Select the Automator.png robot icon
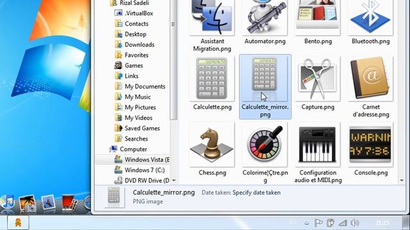The width and height of the screenshot is (410, 230). pyautogui.click(x=265, y=17)
